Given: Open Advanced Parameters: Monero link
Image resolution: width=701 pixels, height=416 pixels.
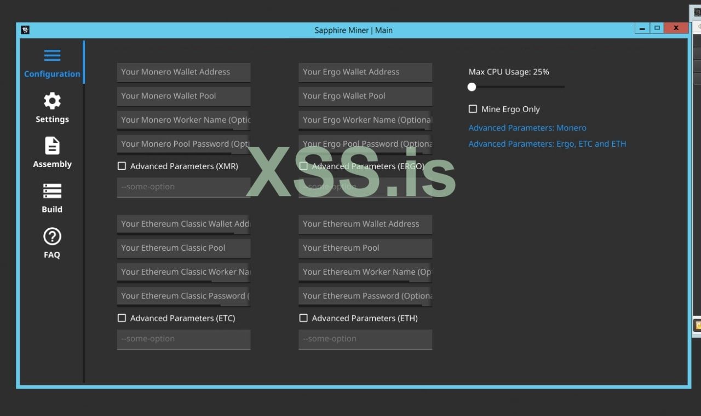Looking at the screenshot, I should 527,128.
